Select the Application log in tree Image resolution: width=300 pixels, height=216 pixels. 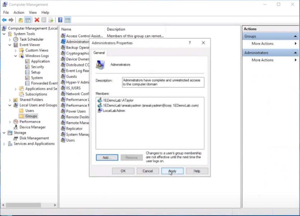click(x=41, y=61)
